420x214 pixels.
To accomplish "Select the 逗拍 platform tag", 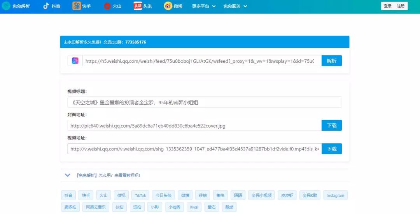I will coord(137,207).
